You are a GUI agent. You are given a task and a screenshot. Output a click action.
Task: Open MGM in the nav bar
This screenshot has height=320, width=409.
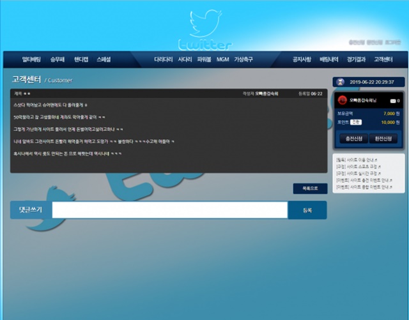click(222, 59)
